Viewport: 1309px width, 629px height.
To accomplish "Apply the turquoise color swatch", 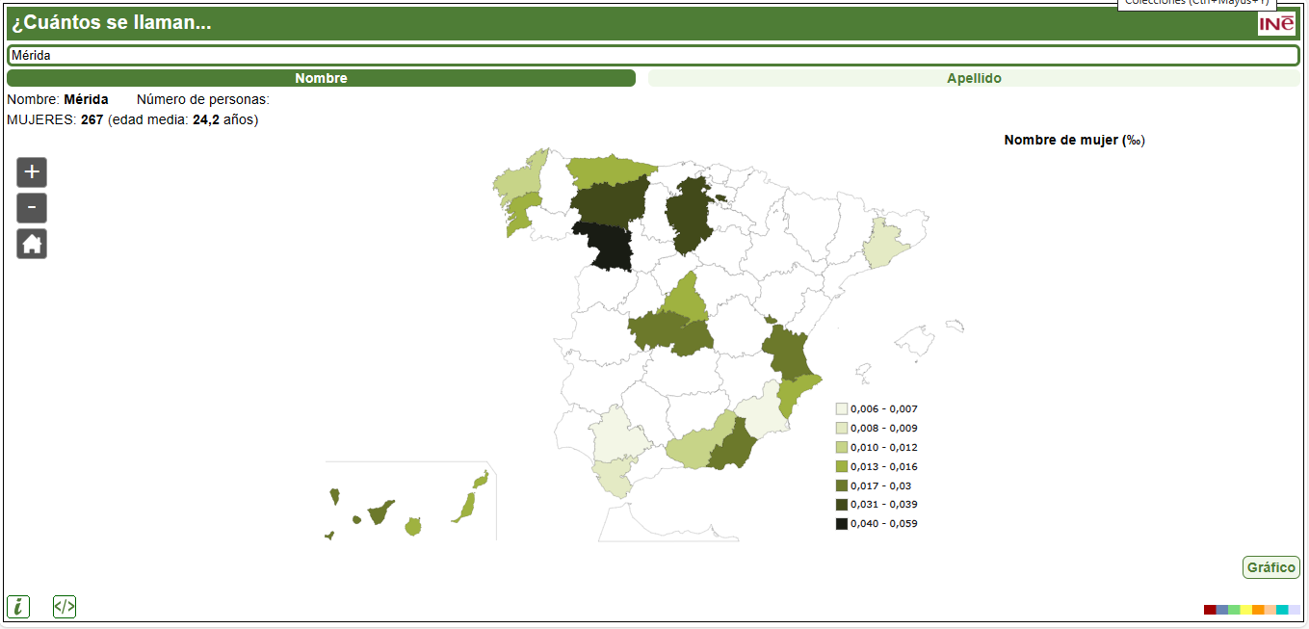I will (x=1282, y=610).
